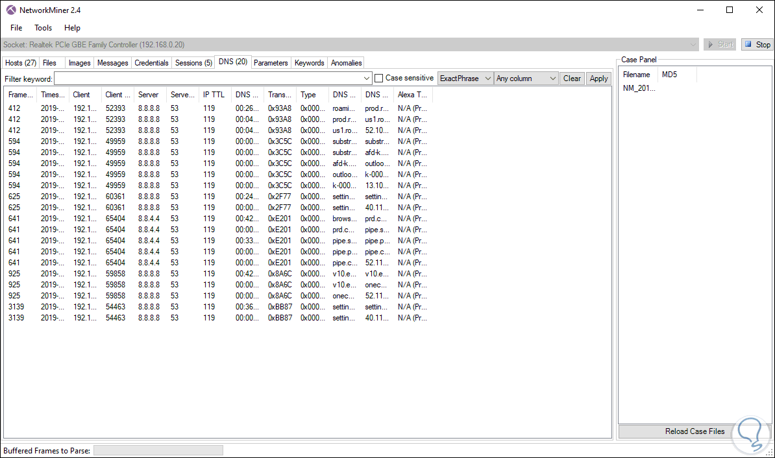Switch to the Anomalies tab
Viewport: 775px width, 458px height.
click(346, 63)
